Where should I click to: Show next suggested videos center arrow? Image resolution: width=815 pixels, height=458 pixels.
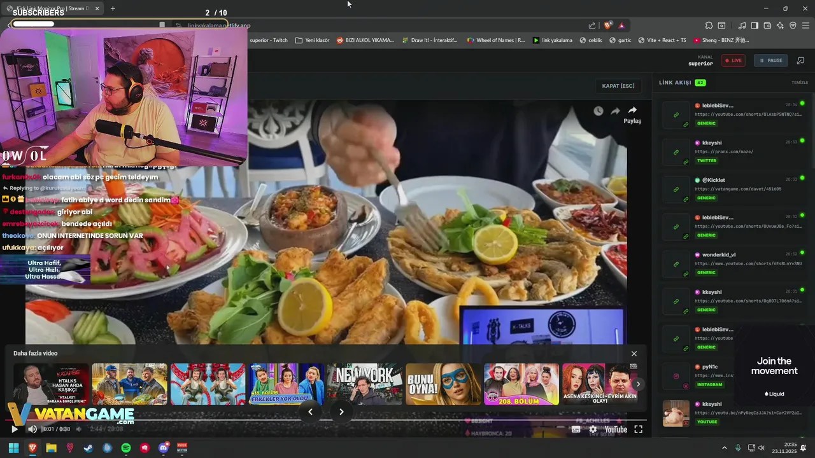(341, 412)
